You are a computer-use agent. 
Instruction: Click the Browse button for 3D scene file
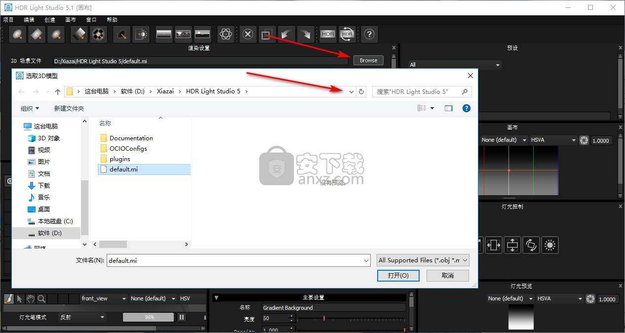(368, 60)
